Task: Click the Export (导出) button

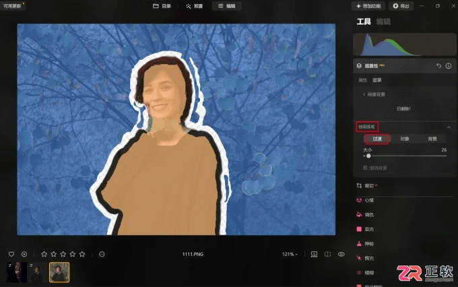Action: (x=401, y=6)
